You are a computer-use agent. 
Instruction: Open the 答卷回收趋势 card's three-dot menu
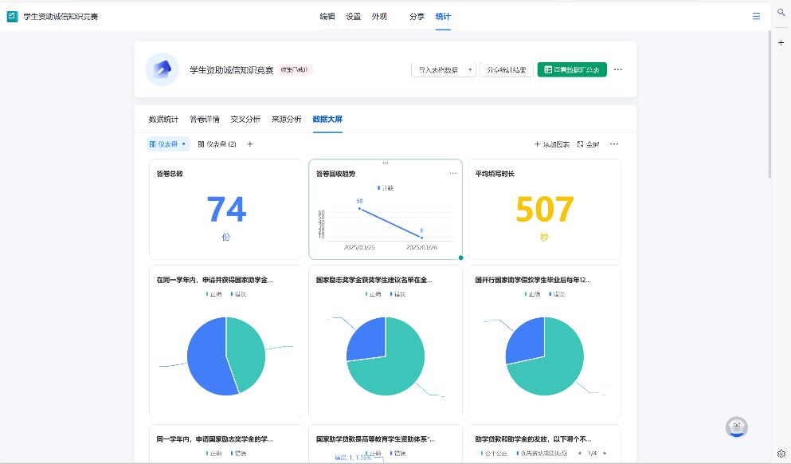453,173
